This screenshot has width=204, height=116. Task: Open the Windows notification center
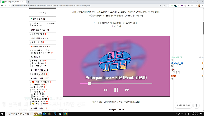click(x=201, y=114)
